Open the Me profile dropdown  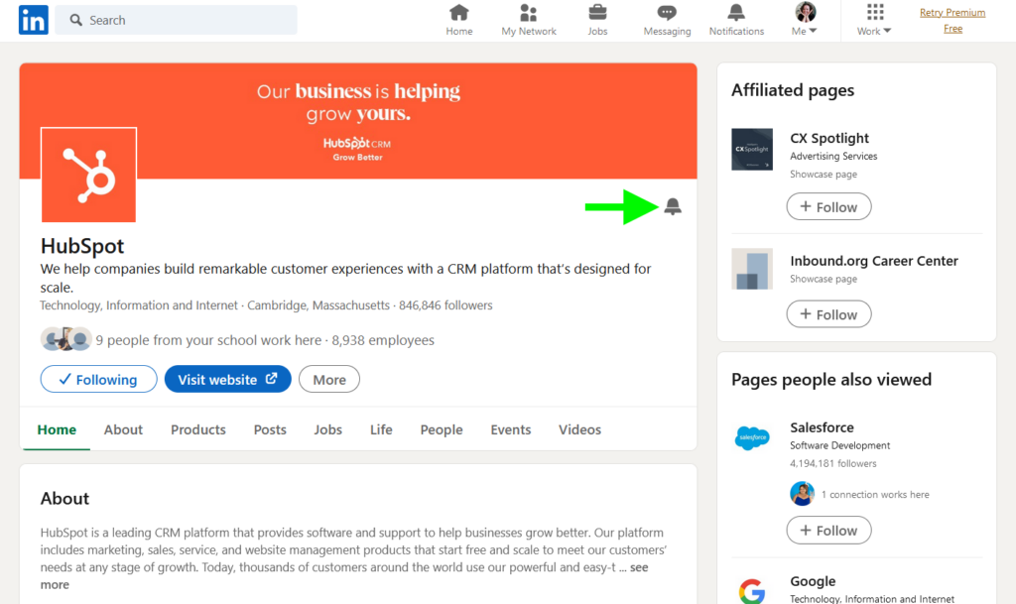pyautogui.click(x=804, y=20)
